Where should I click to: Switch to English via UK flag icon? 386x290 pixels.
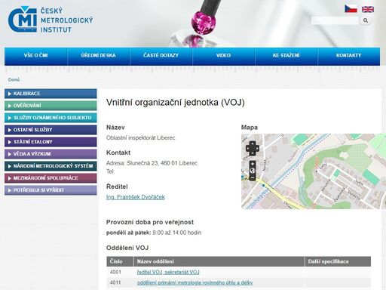368,9
